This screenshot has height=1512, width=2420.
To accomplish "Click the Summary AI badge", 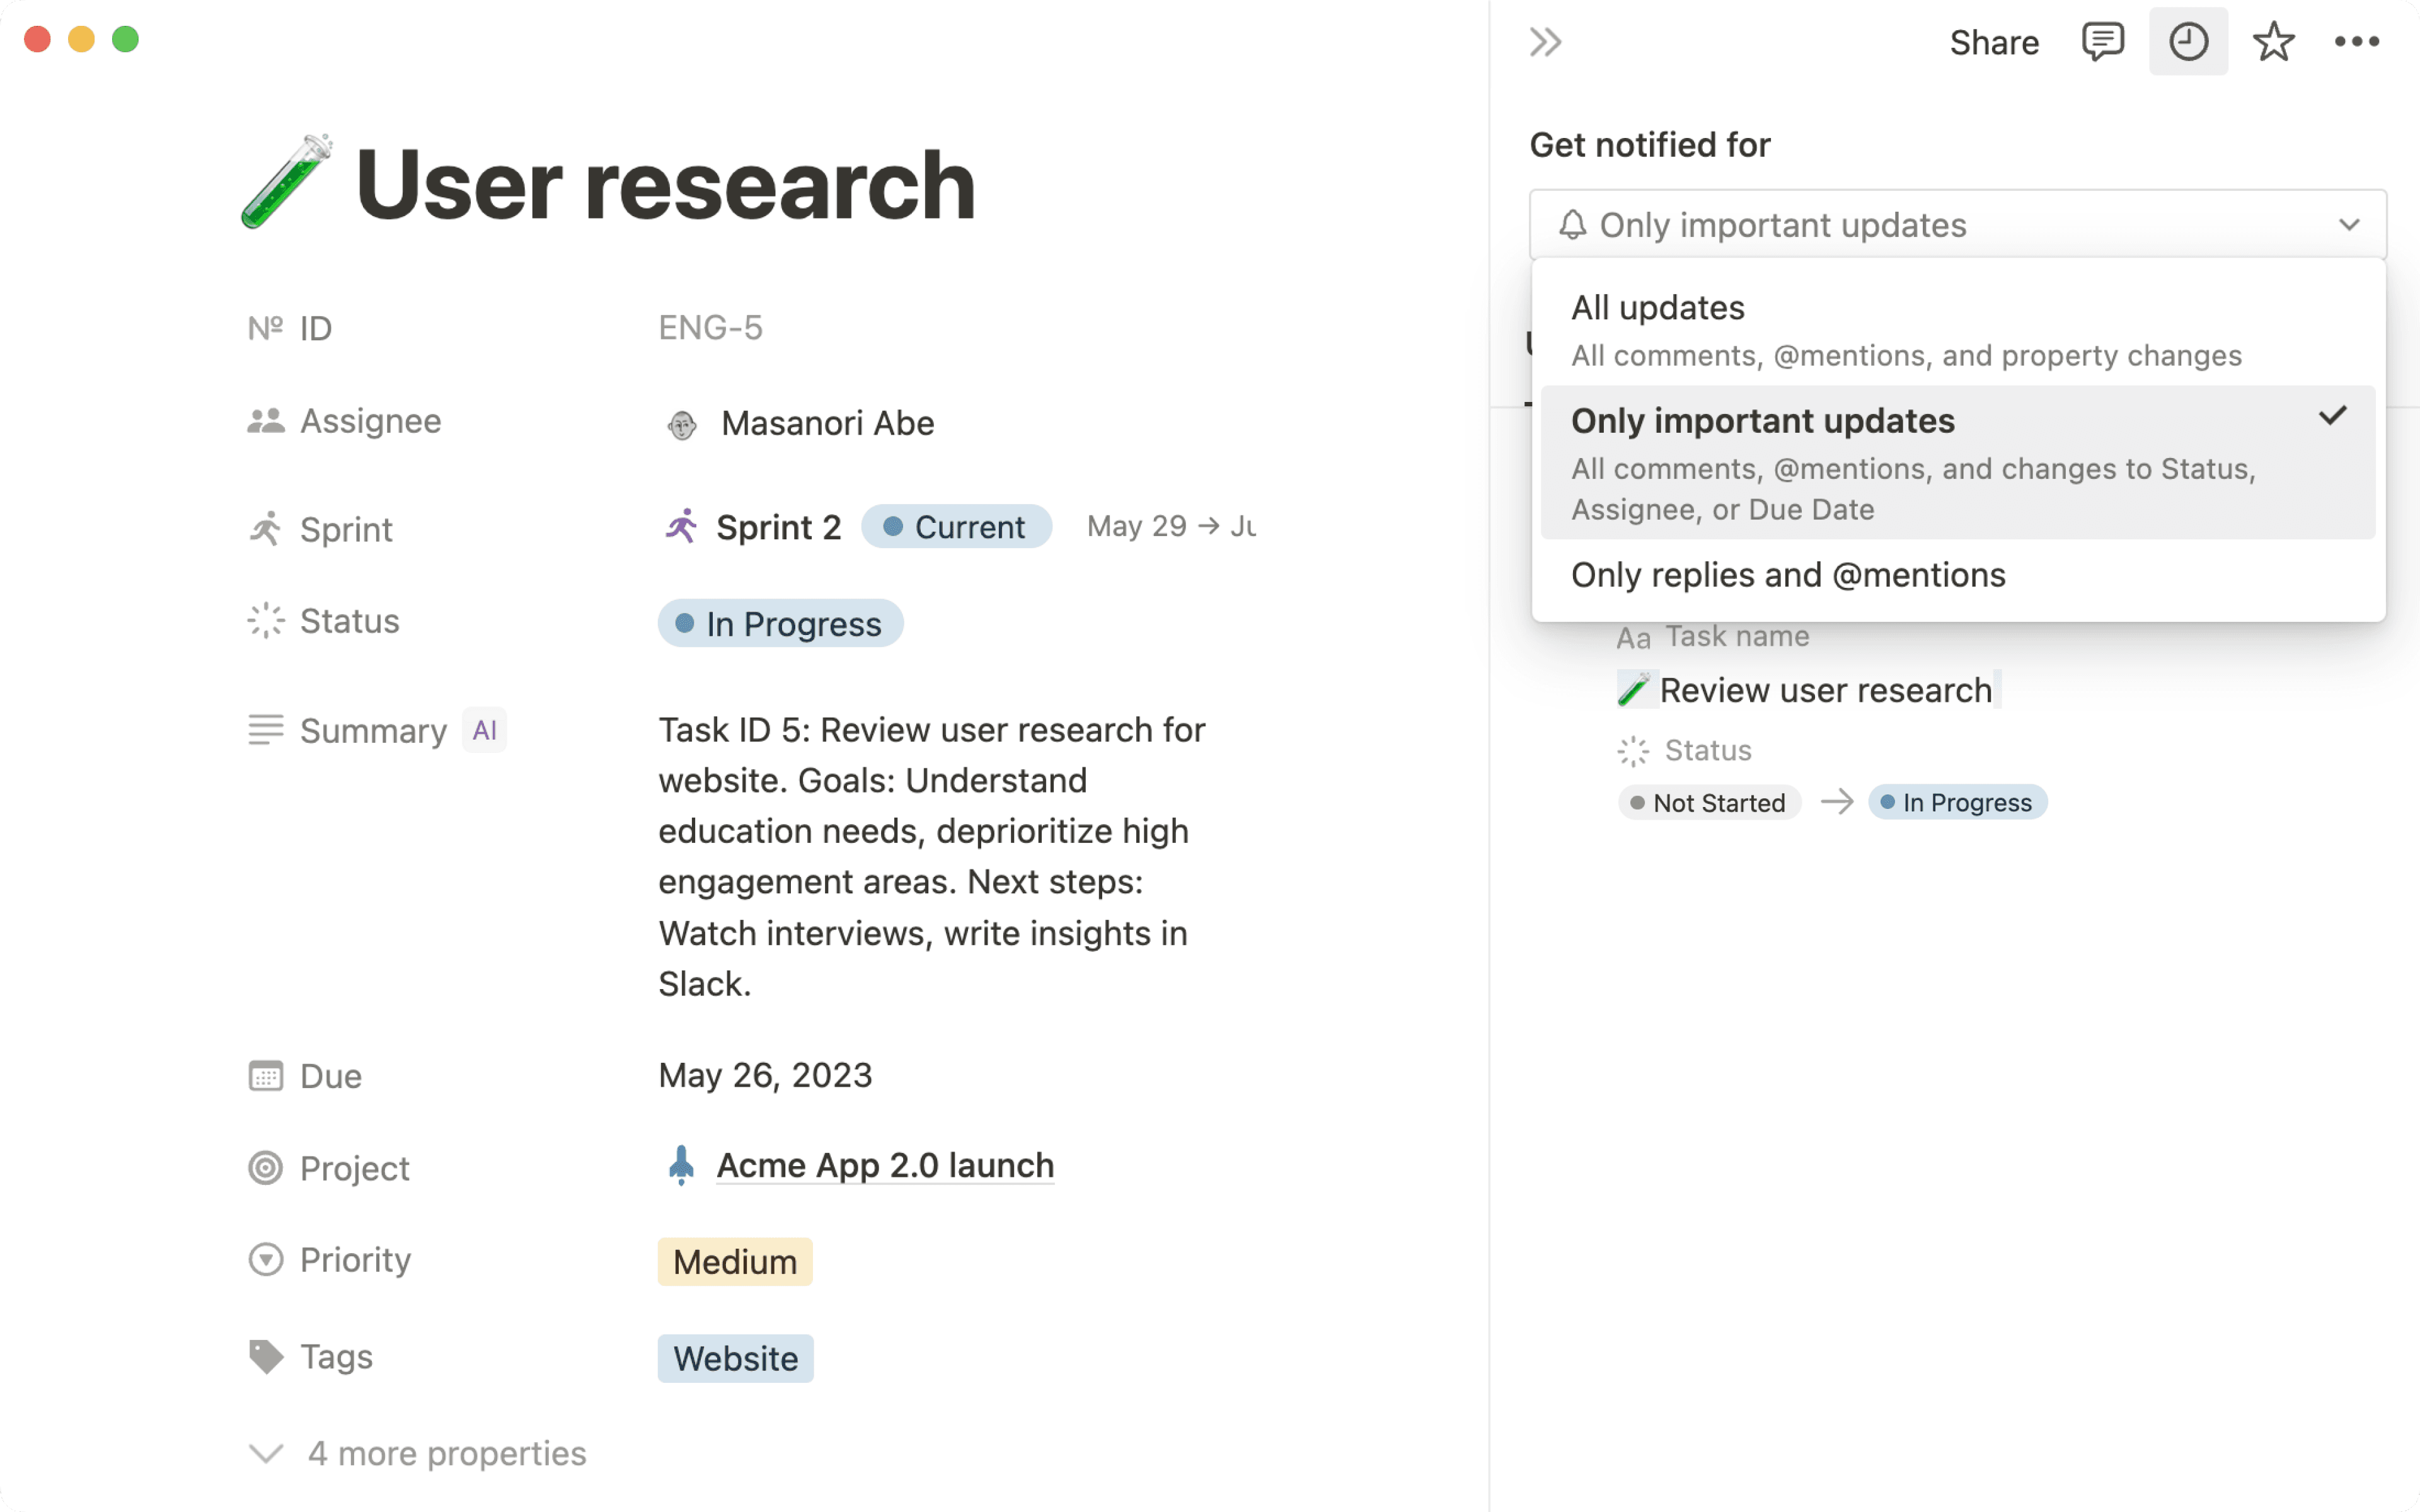I will 485,730.
